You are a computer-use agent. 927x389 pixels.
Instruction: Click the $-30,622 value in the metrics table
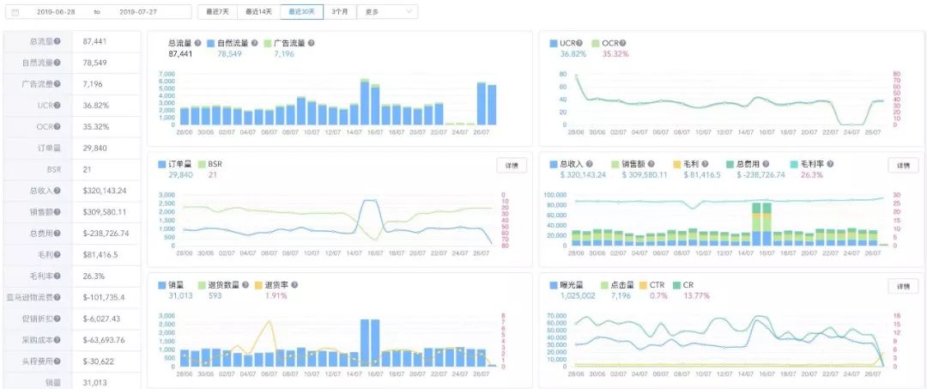coord(98,362)
